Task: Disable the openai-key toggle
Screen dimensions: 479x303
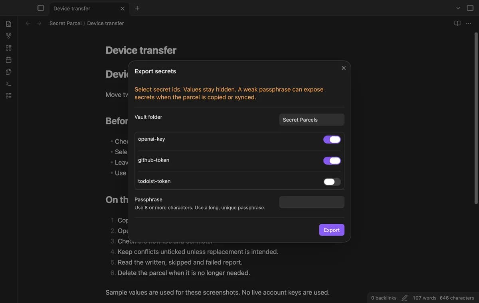Action: [332, 140]
